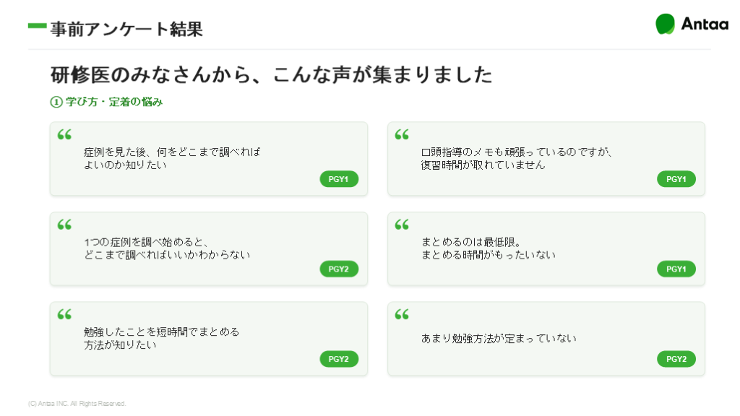Click the quote mark icon on the 症例を見た後 card

[64, 134]
